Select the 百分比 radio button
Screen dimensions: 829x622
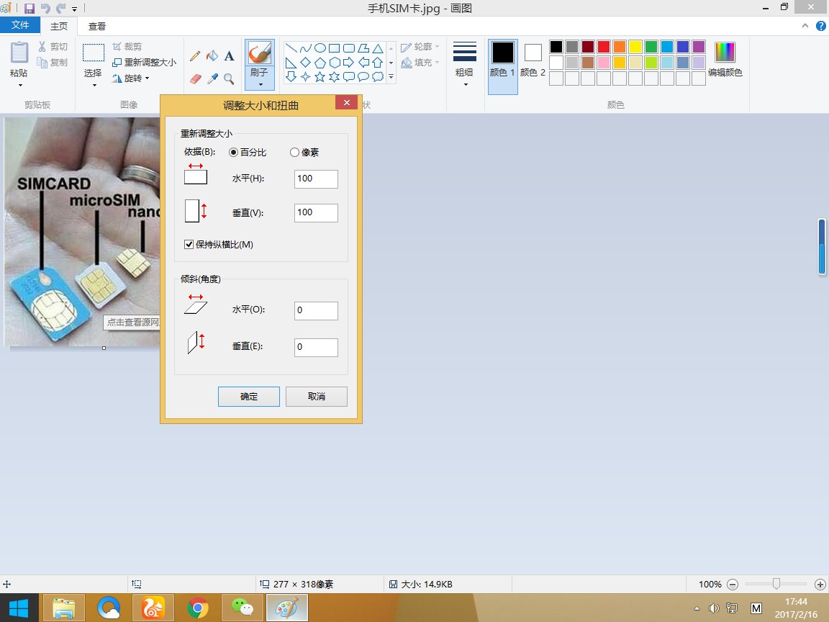click(x=234, y=153)
